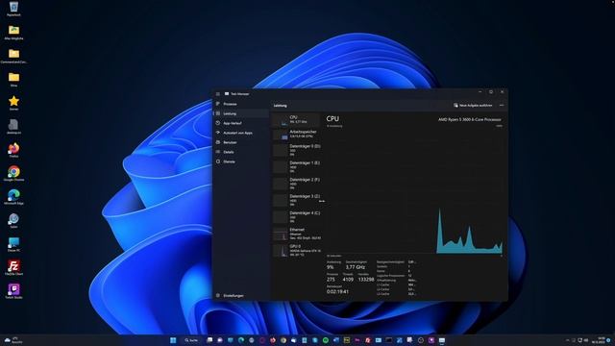Image resolution: width=615 pixels, height=346 pixels.
Task: Select the Safari desktop shortcut
Action: pyautogui.click(x=13, y=220)
